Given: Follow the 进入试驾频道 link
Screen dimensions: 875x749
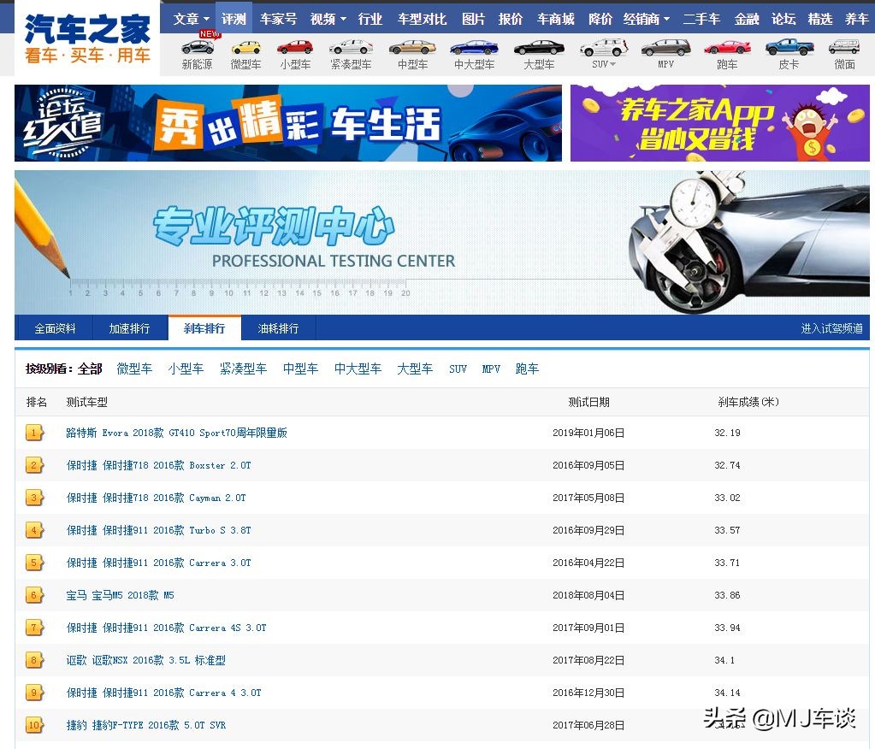Looking at the screenshot, I should pyautogui.click(x=831, y=328).
